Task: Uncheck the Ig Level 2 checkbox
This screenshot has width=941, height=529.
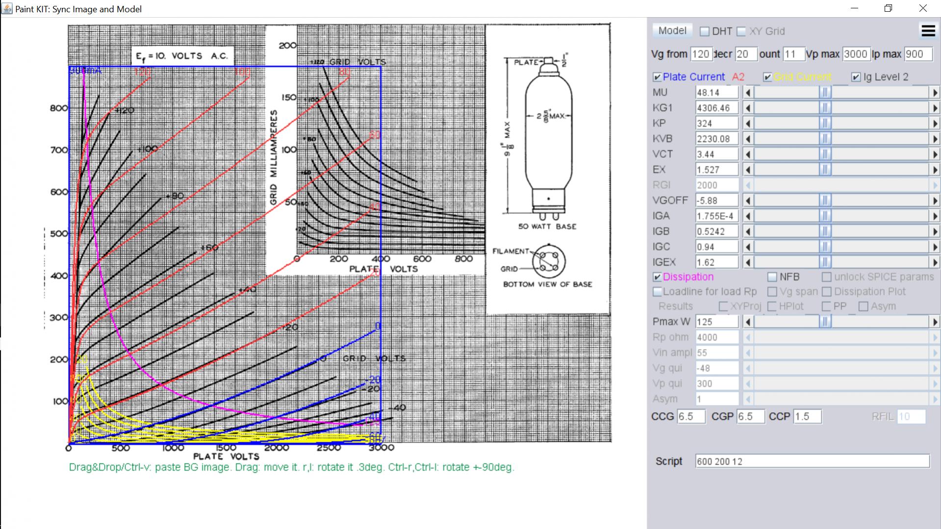Action: pos(856,77)
